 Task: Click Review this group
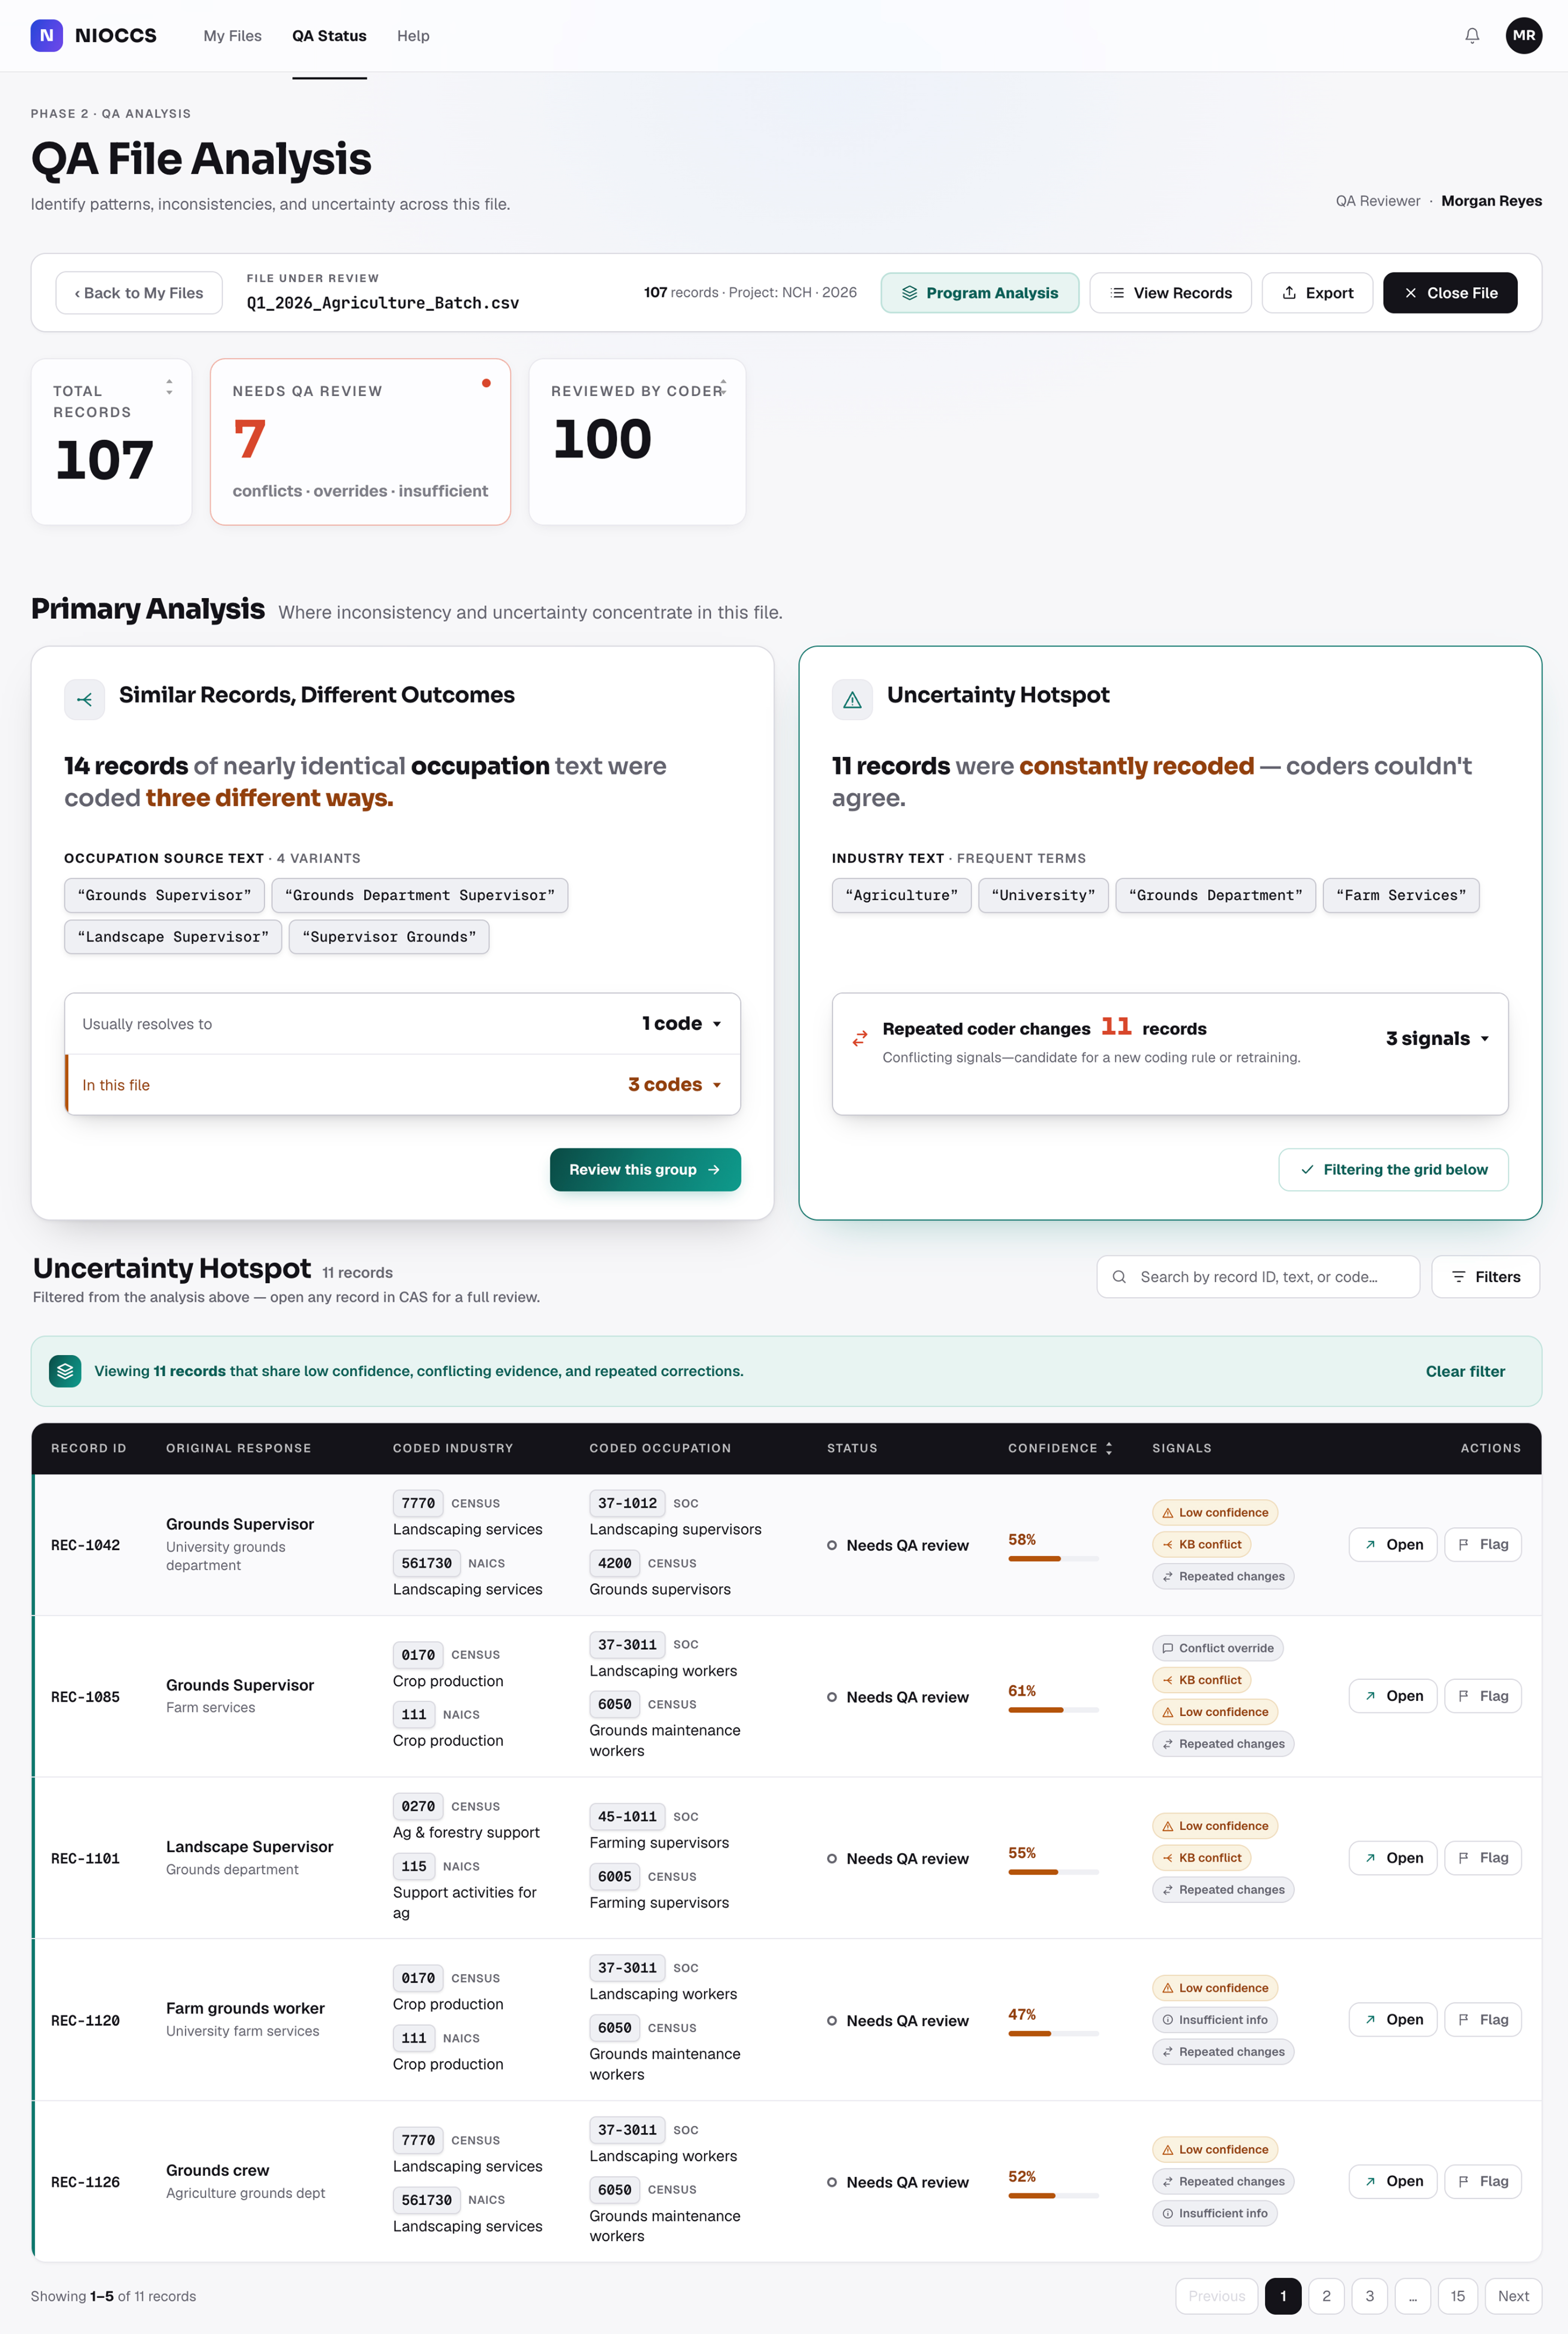point(645,1170)
